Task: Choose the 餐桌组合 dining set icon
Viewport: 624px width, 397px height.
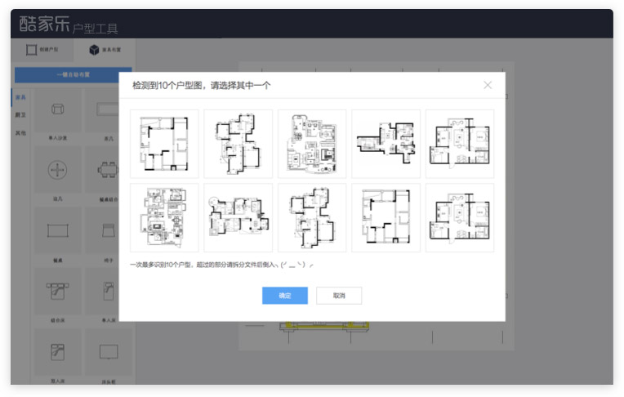Action: [x=108, y=170]
